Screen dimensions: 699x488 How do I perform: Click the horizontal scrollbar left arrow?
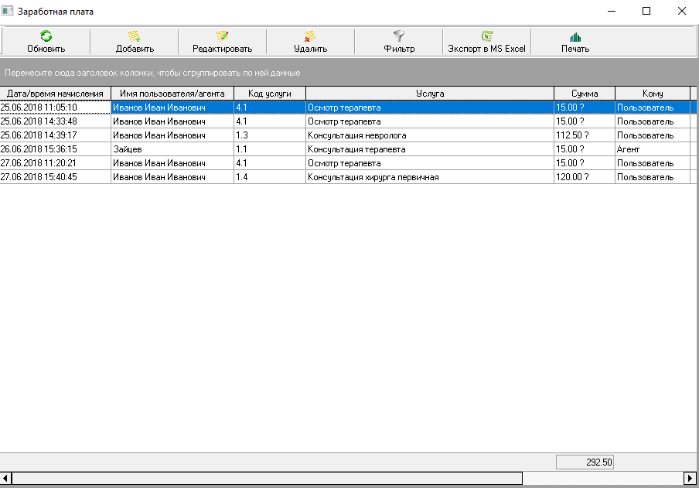[6, 479]
